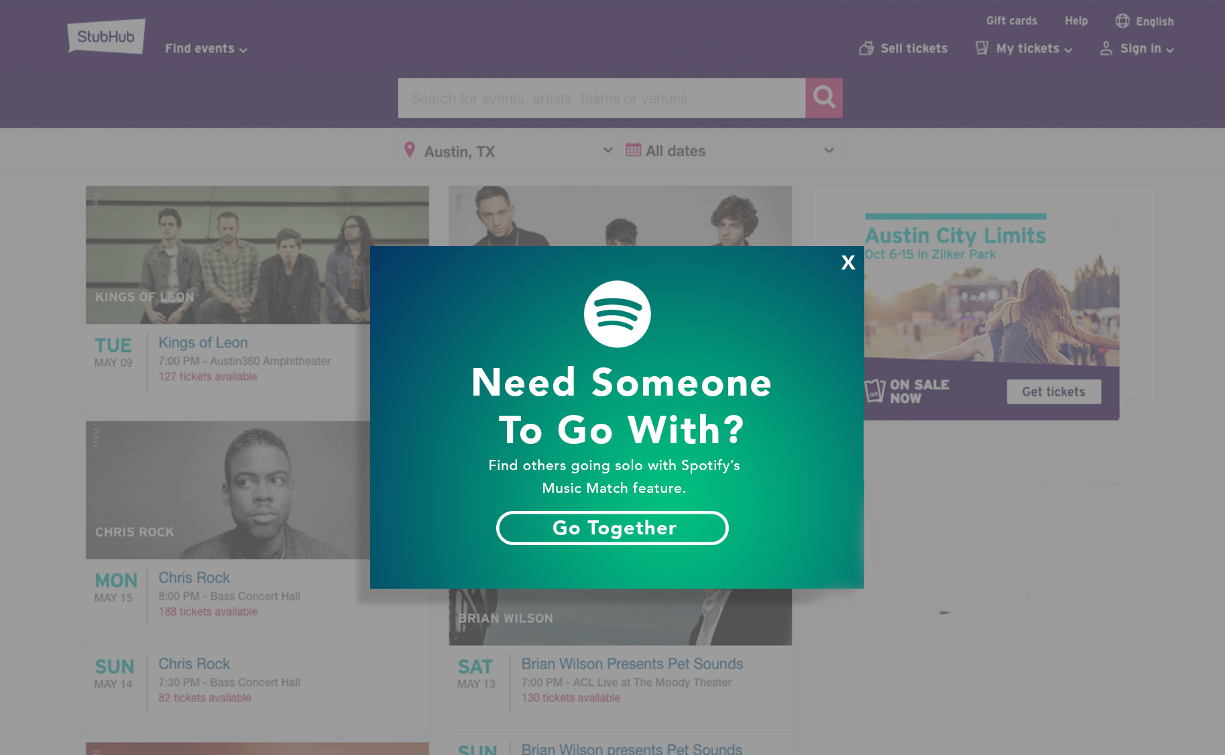Open the Help menu item

click(x=1076, y=21)
